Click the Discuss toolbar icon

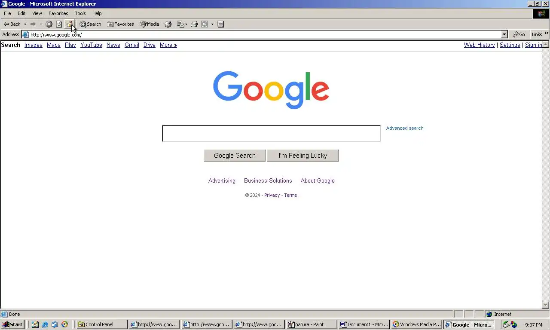pos(220,24)
